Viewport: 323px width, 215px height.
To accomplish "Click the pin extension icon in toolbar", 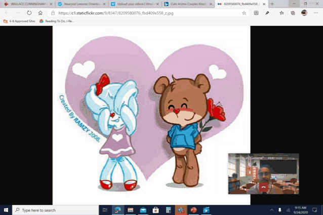I will (267, 13).
